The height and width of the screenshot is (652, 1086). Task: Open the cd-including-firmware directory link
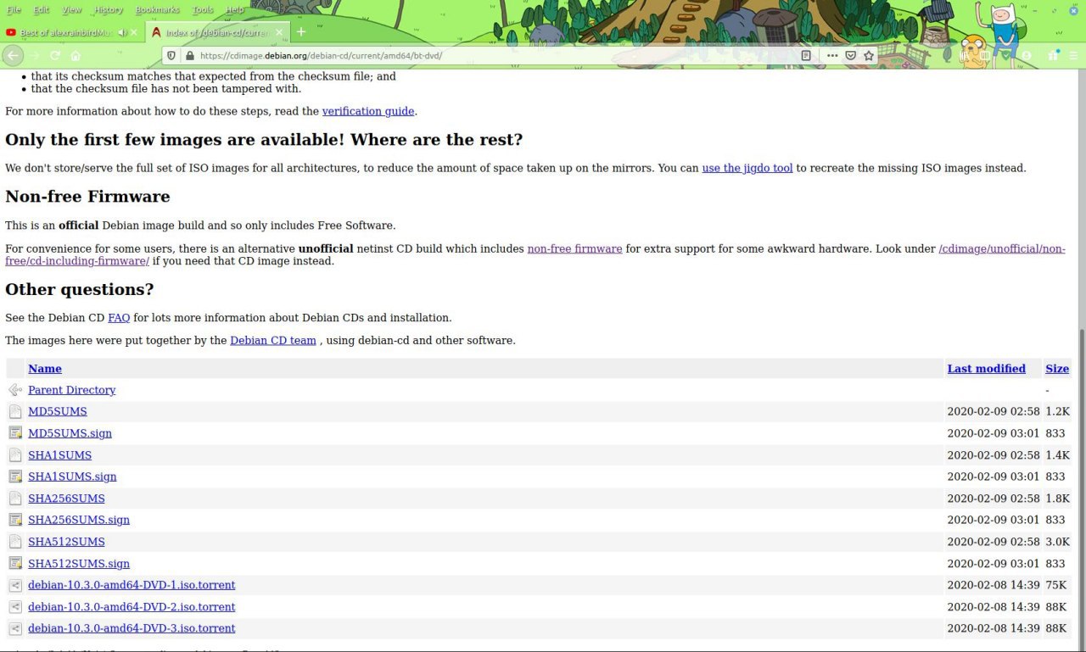coord(535,254)
